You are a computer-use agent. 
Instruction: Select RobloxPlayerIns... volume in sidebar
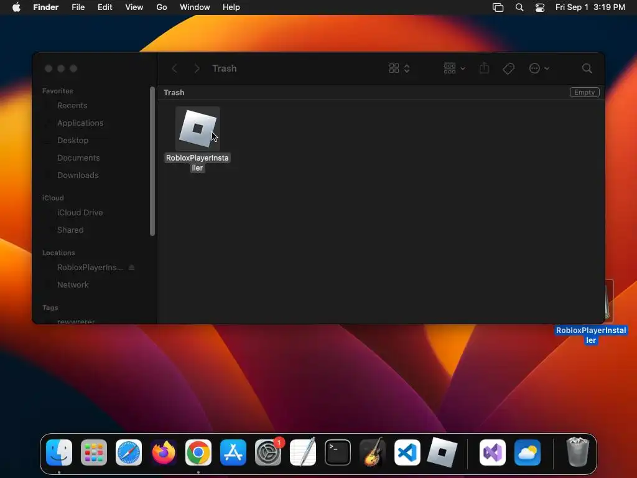click(x=90, y=268)
